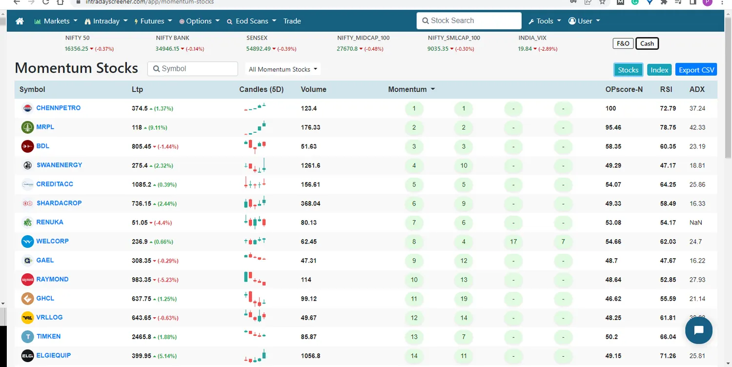View MRPL 5-day candles chart
This screenshot has width=732, height=367.
(255, 127)
